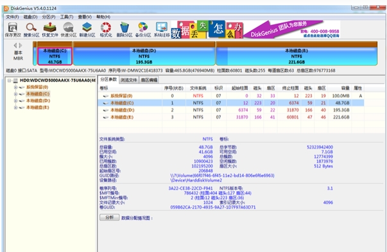Open the Tools (T) menu
This screenshot has height=252, width=387.
click(67, 17)
